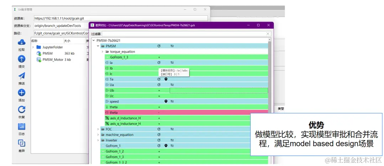Image resolution: width=384 pixels, height=166 pixels.
Task: Click the diff tree vertical scrollbar thumb
Action: pyautogui.click(x=270, y=78)
